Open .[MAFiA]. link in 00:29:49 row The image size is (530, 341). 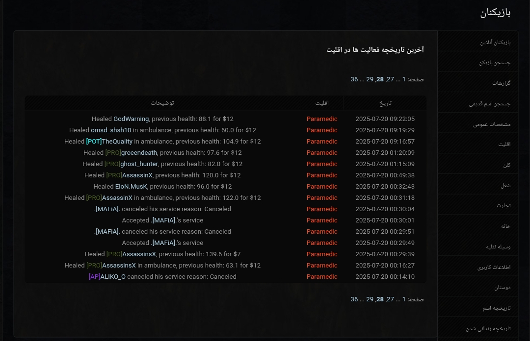pyautogui.click(x=163, y=243)
